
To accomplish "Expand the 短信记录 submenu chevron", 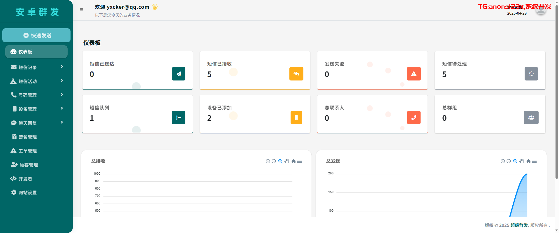I will click(62, 67).
